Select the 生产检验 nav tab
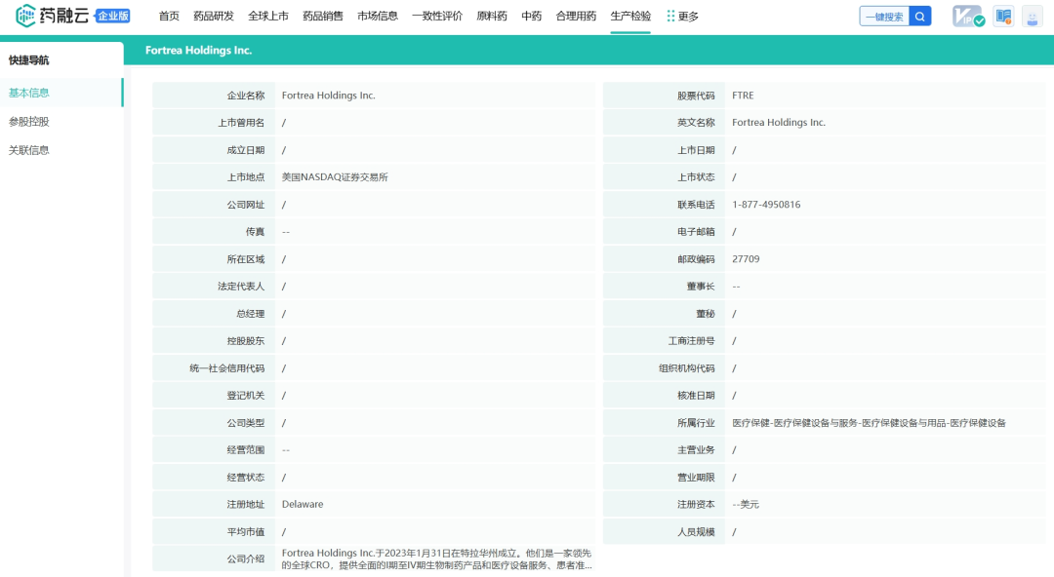This screenshot has width=1054, height=577. [630, 17]
